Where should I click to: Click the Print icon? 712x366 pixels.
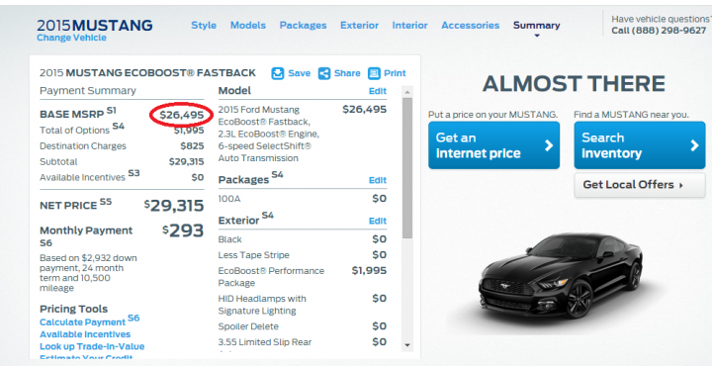(x=374, y=73)
